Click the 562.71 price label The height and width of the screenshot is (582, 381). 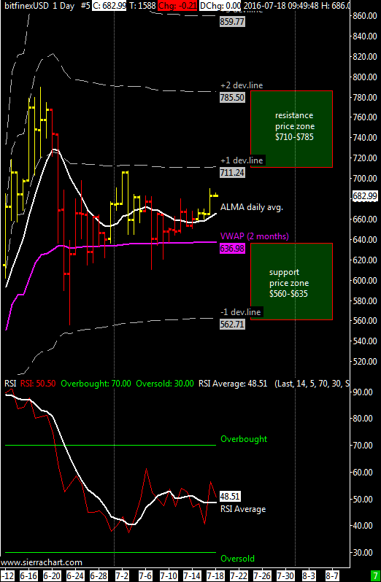232,324
